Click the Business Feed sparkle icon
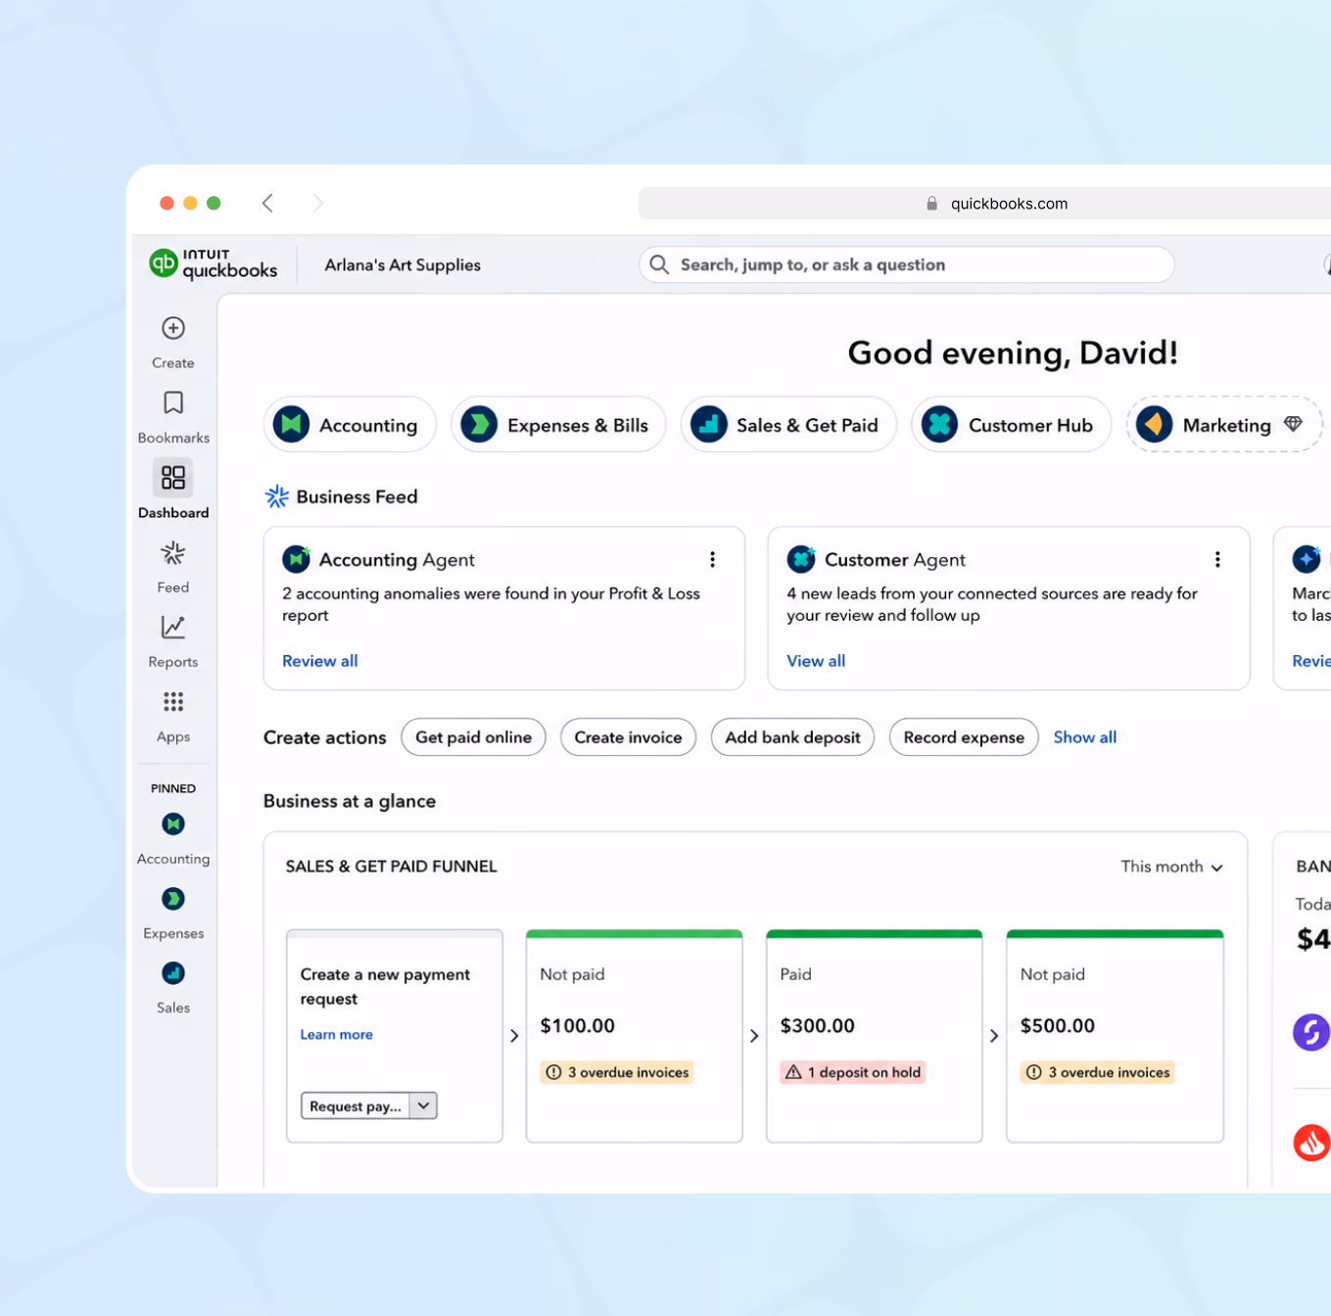Image resolution: width=1331 pixels, height=1316 pixels. tap(277, 496)
